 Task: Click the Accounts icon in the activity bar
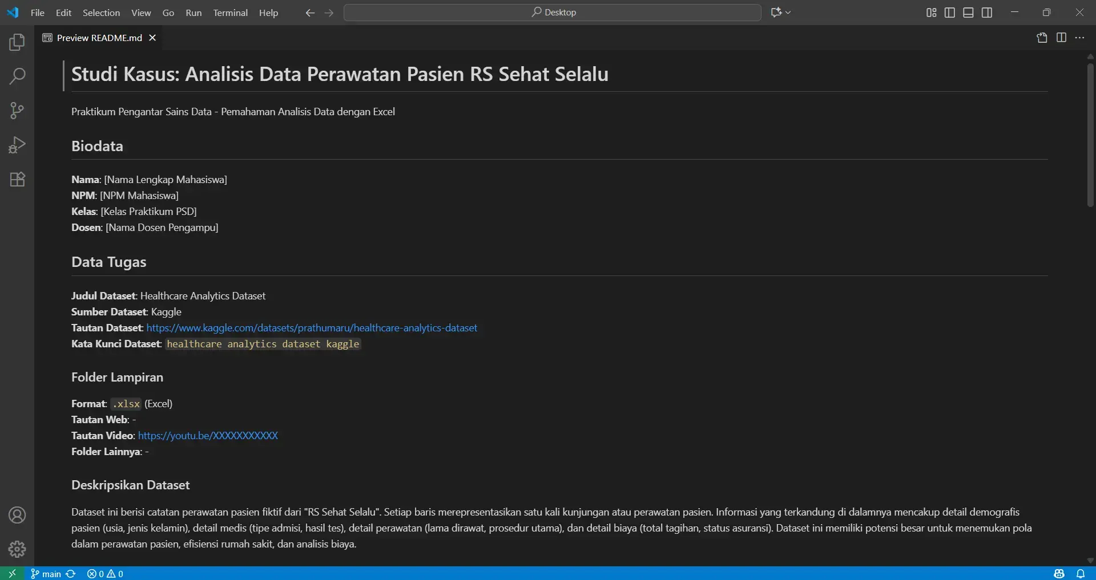(17, 515)
